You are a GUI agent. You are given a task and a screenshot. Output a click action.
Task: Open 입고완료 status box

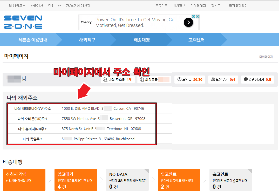[179, 180]
